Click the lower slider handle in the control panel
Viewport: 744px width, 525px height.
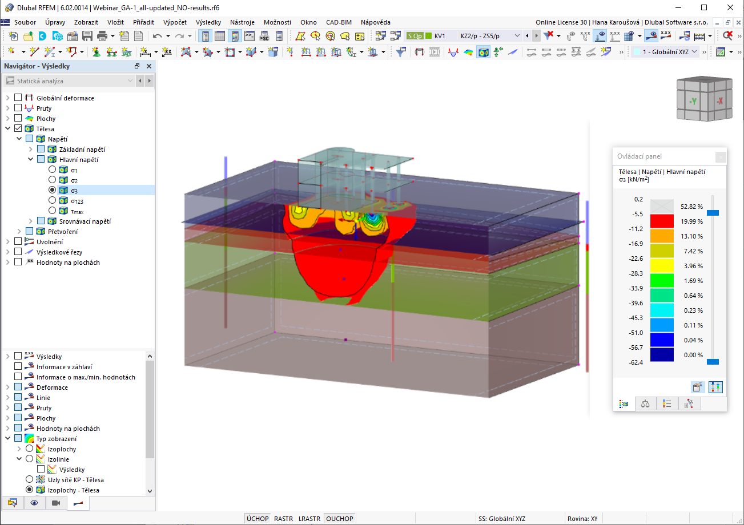coord(713,362)
